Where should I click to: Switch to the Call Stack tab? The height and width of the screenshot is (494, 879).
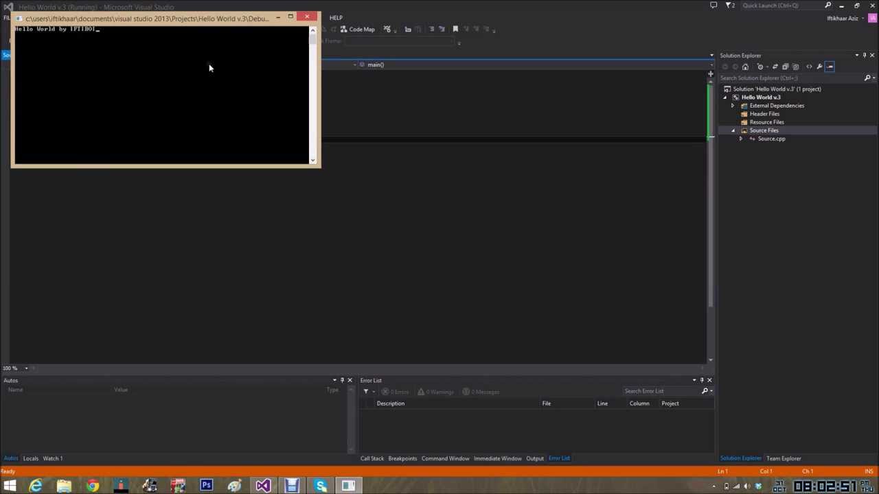point(372,458)
